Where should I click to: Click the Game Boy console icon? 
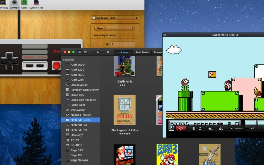click(67, 95)
